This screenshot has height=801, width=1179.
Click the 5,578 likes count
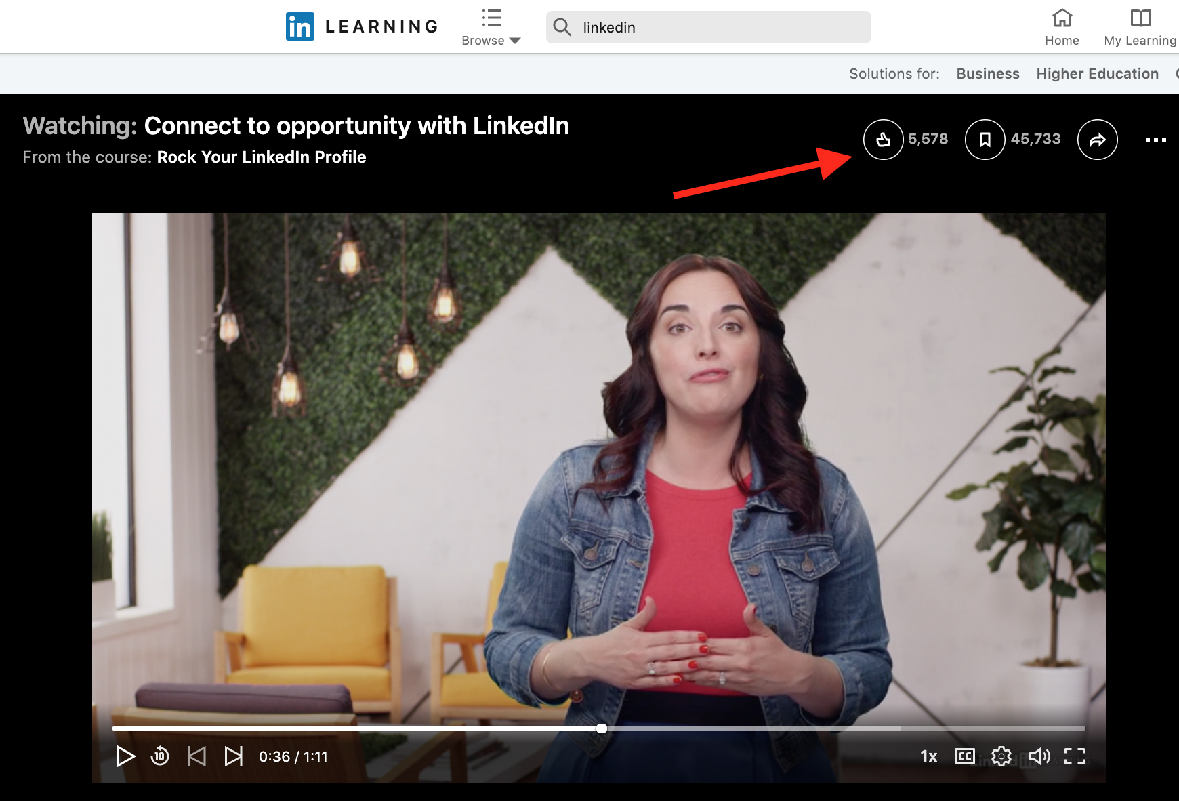pyautogui.click(x=928, y=139)
